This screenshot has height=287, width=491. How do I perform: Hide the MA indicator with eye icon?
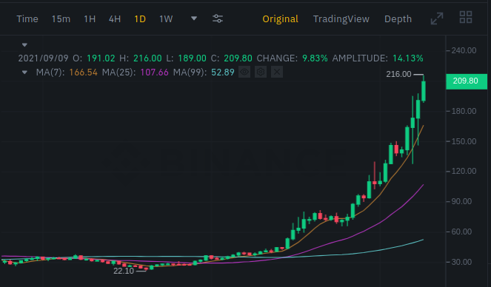244,72
